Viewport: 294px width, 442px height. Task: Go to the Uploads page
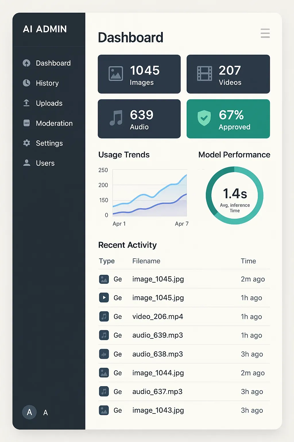(49, 103)
